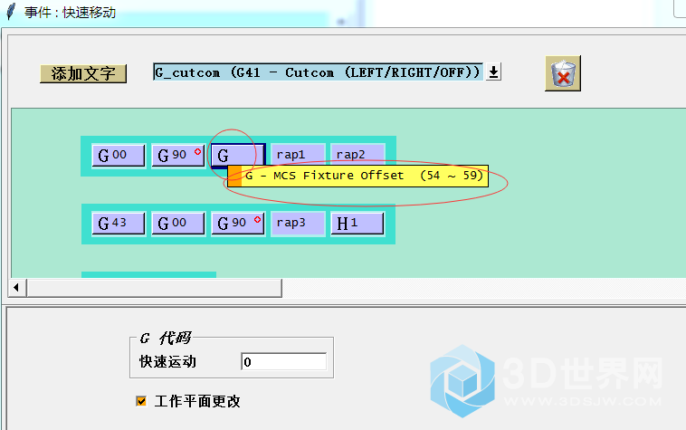
Task: Select the rap1 word block
Action: [298, 155]
